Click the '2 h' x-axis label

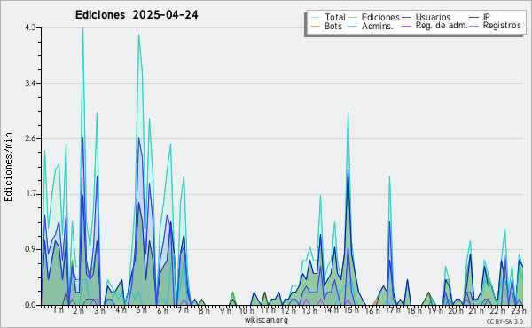79,310
